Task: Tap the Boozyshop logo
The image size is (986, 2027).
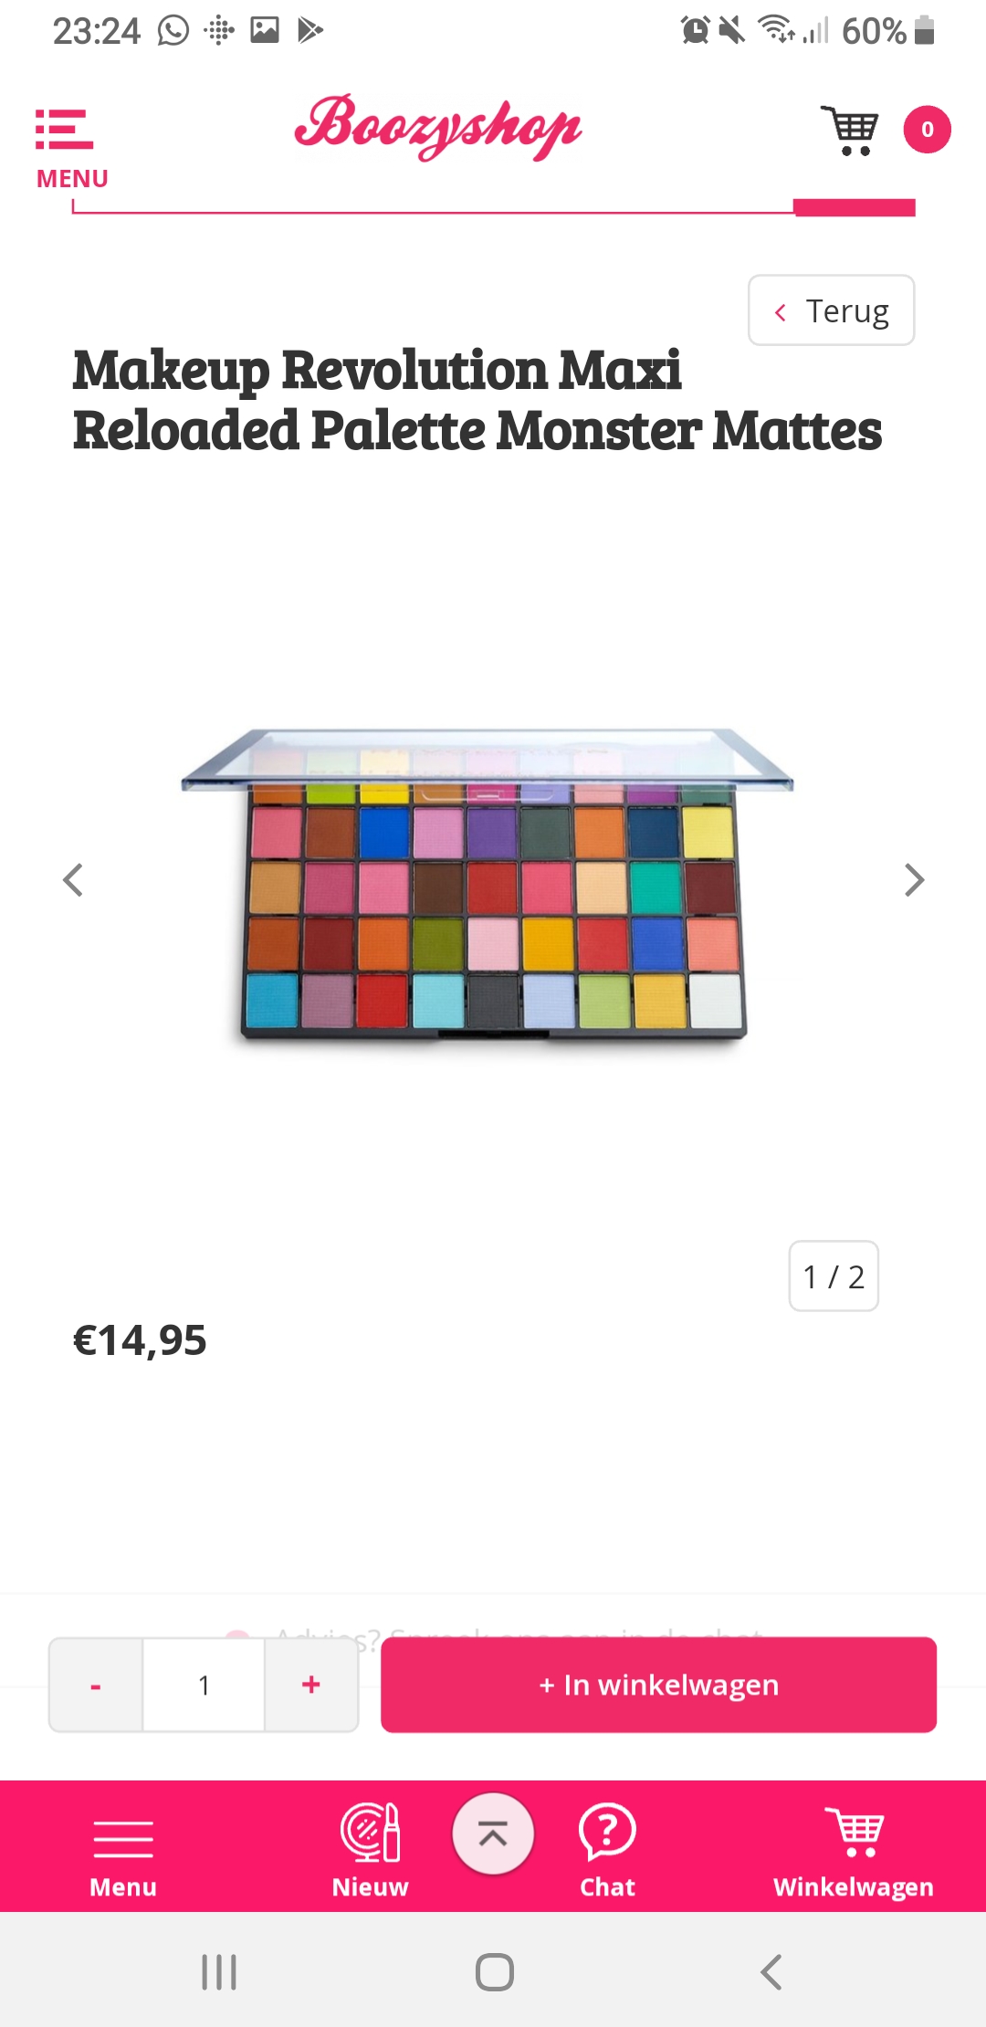Action: coord(437,128)
